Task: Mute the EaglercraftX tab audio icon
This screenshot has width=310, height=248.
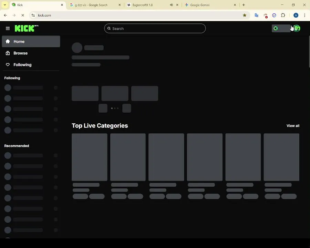Action: click(x=172, y=5)
